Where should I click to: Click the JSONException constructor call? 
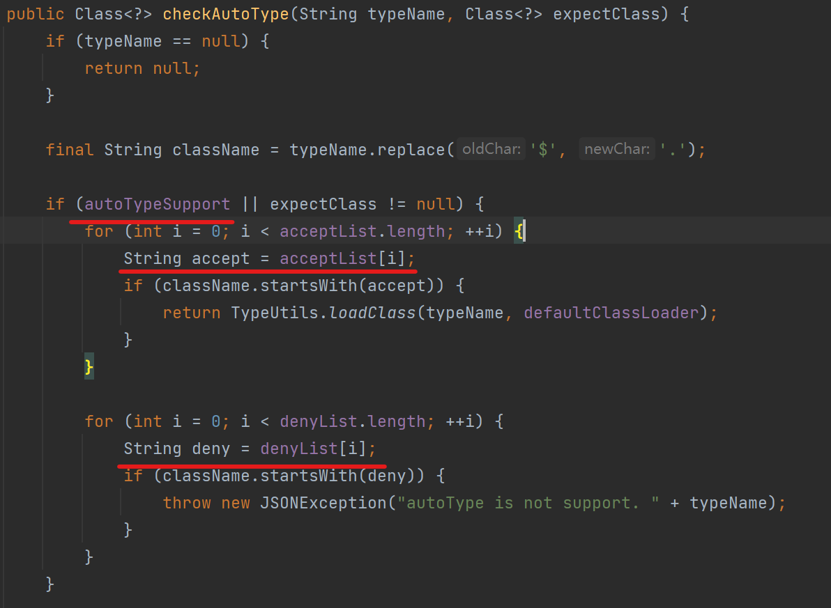(323, 503)
